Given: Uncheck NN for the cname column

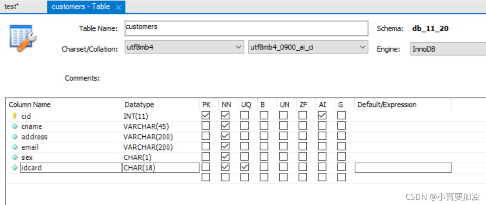Looking at the screenshot, I should click(x=225, y=126).
